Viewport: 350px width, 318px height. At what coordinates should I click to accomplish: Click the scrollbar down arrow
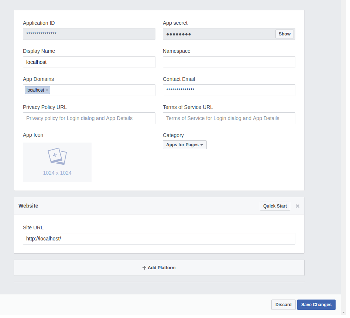pos(344,312)
